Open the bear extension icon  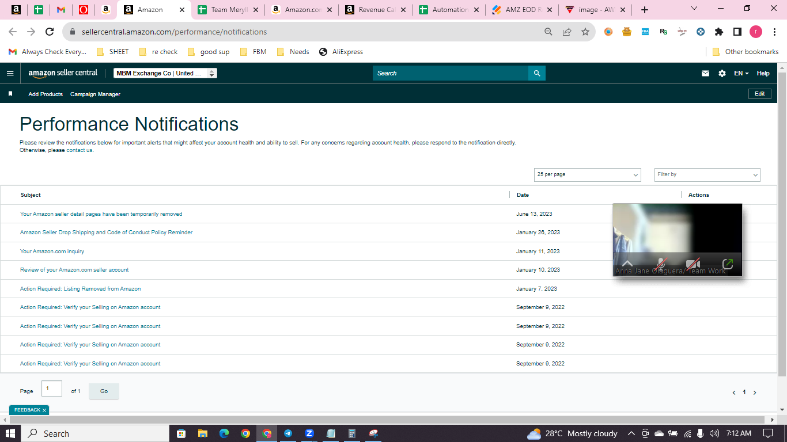pyautogui.click(x=627, y=32)
